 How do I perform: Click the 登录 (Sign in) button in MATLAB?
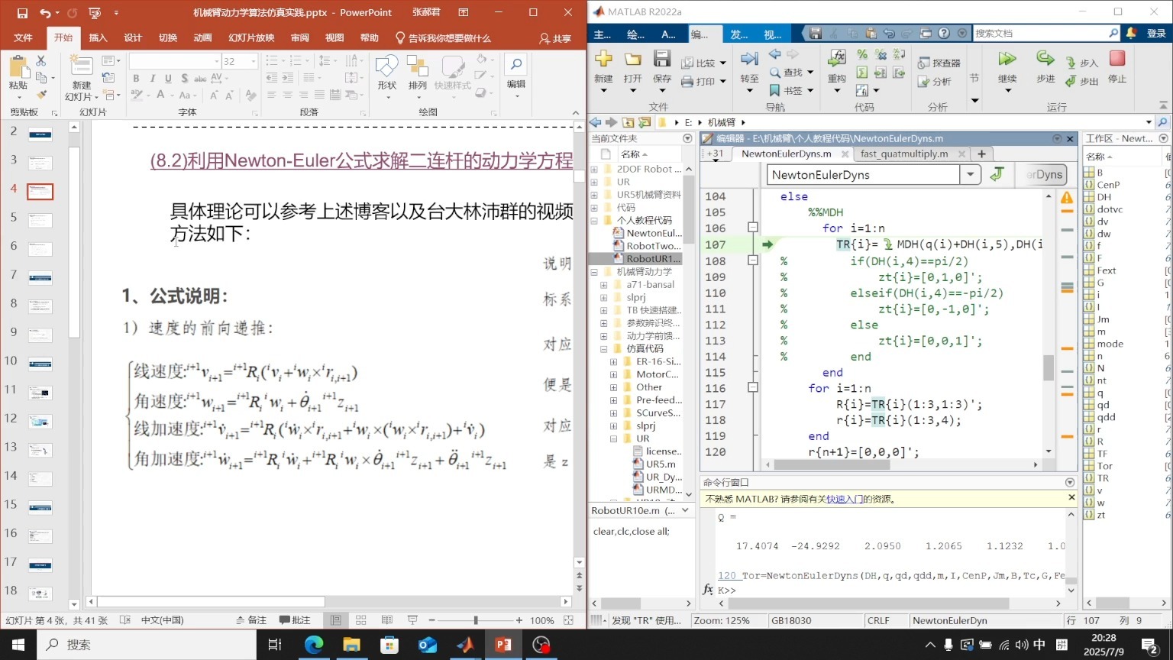point(1156,33)
